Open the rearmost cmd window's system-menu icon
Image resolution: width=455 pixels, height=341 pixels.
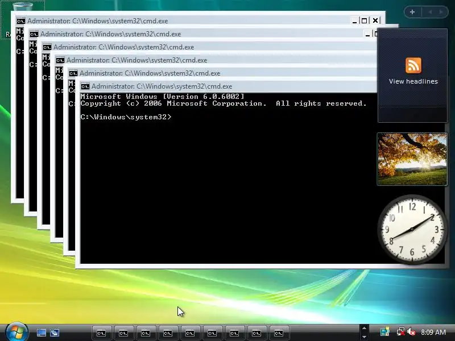(21, 21)
